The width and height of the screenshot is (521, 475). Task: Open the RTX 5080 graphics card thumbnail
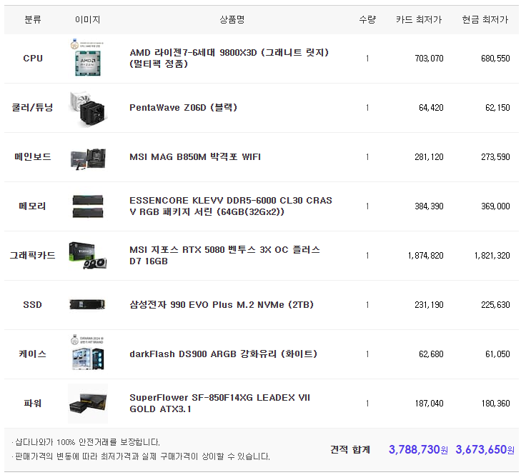pyautogui.click(x=88, y=256)
